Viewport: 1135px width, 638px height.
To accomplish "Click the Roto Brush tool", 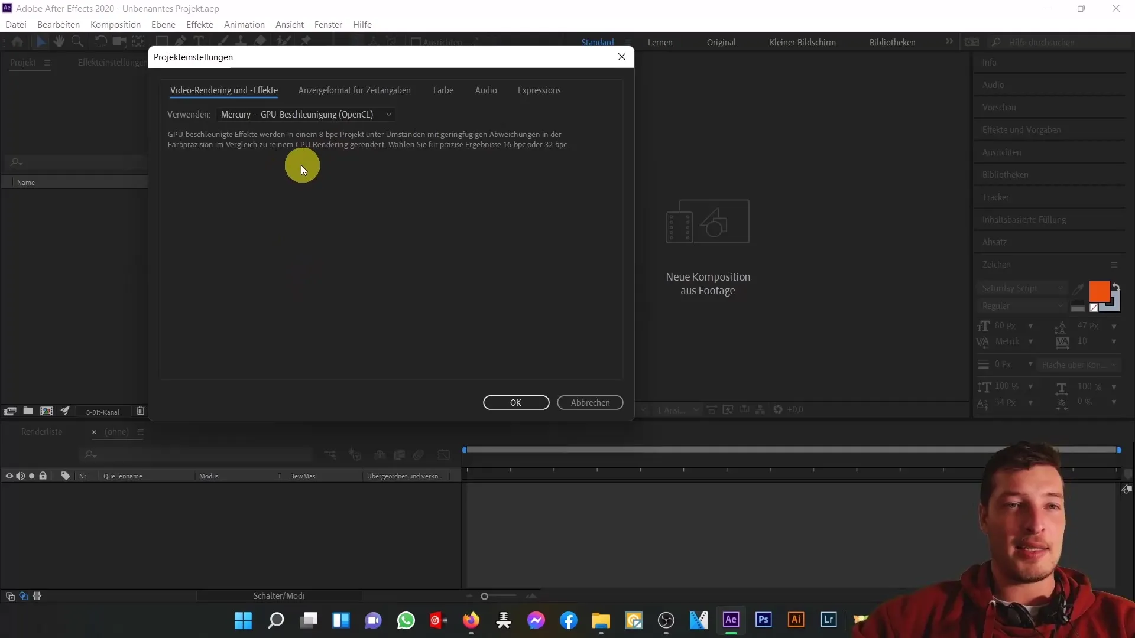I will [284, 41].
